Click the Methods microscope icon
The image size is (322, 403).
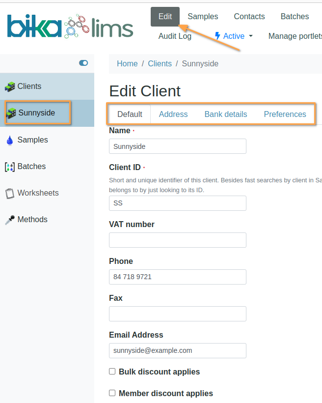pyautogui.click(x=10, y=220)
